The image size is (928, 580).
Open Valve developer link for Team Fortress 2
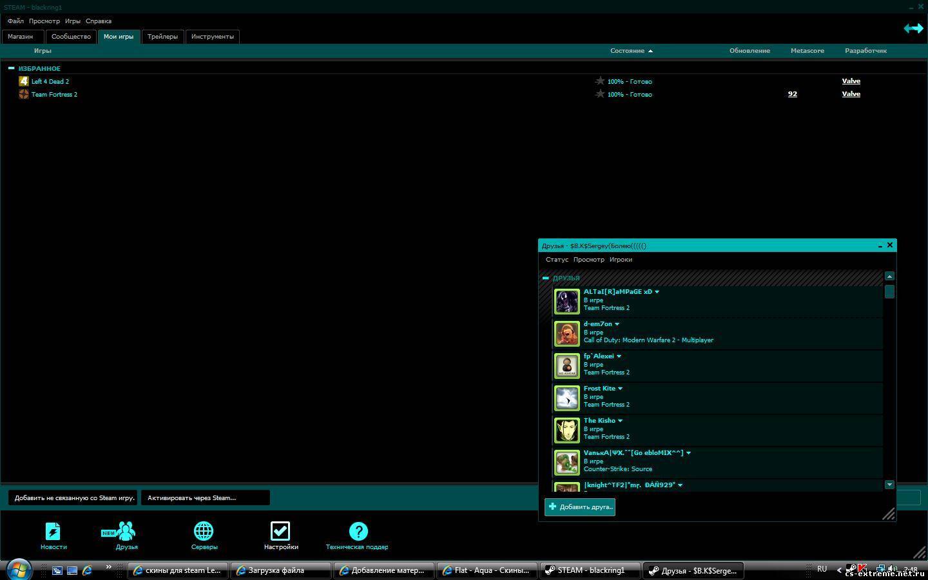click(851, 94)
